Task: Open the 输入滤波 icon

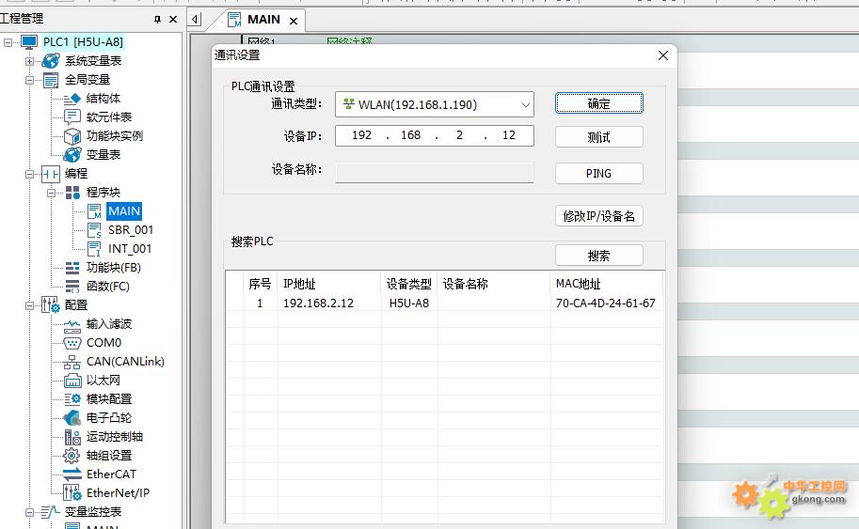Action: click(72, 324)
